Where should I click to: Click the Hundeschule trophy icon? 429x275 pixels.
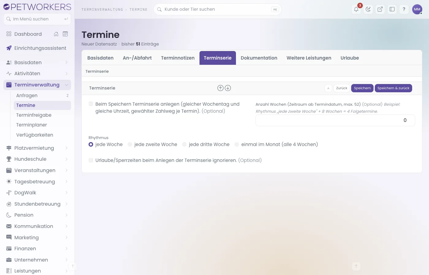pos(9,159)
